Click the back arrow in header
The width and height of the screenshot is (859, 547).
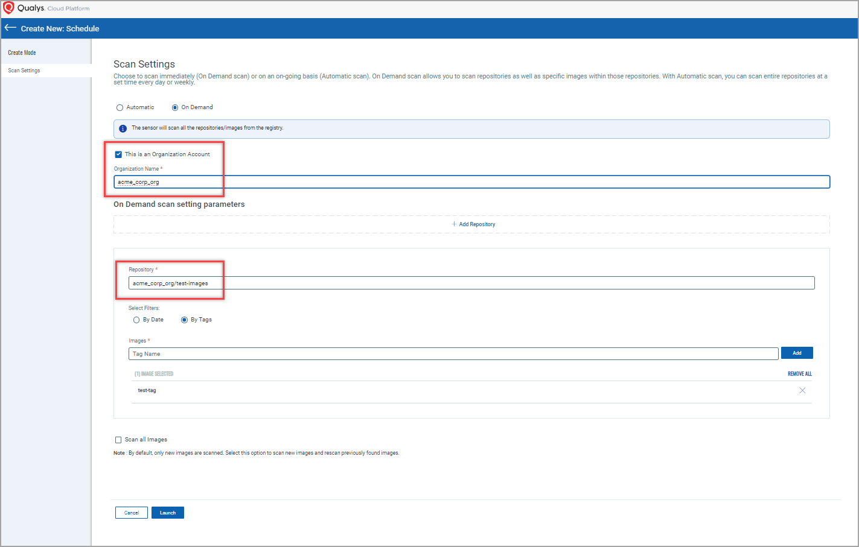[10, 28]
